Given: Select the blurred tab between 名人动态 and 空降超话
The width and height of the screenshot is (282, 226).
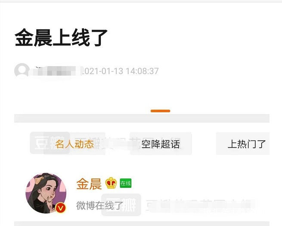Looking at the screenshot, I should (x=117, y=144).
